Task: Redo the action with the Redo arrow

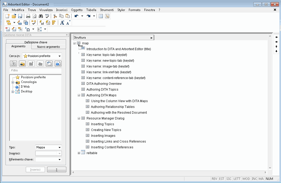Action: point(88,16)
